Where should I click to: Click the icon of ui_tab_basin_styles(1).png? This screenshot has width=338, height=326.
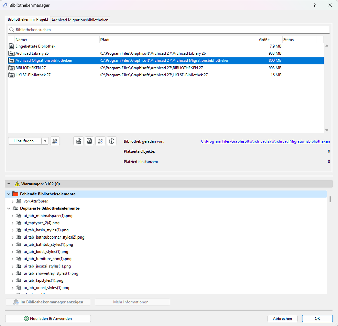(19, 230)
